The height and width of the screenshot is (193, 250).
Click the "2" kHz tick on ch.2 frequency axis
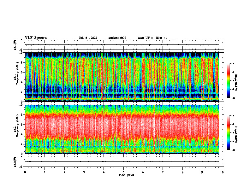22,144
